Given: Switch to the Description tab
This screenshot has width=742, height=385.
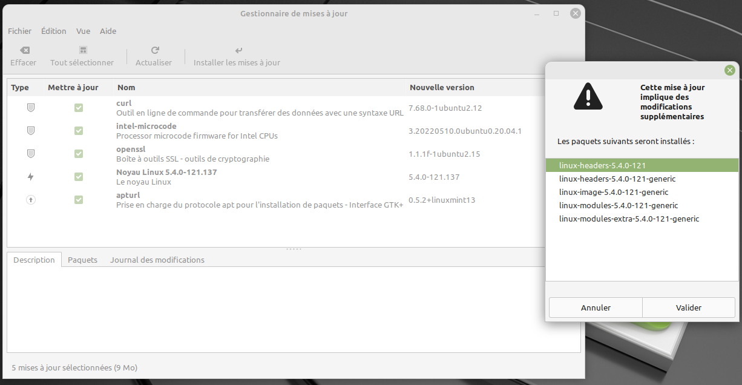Looking at the screenshot, I should (x=34, y=260).
